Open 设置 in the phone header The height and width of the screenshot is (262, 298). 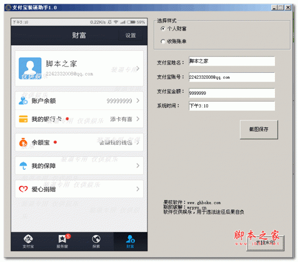[131, 36]
